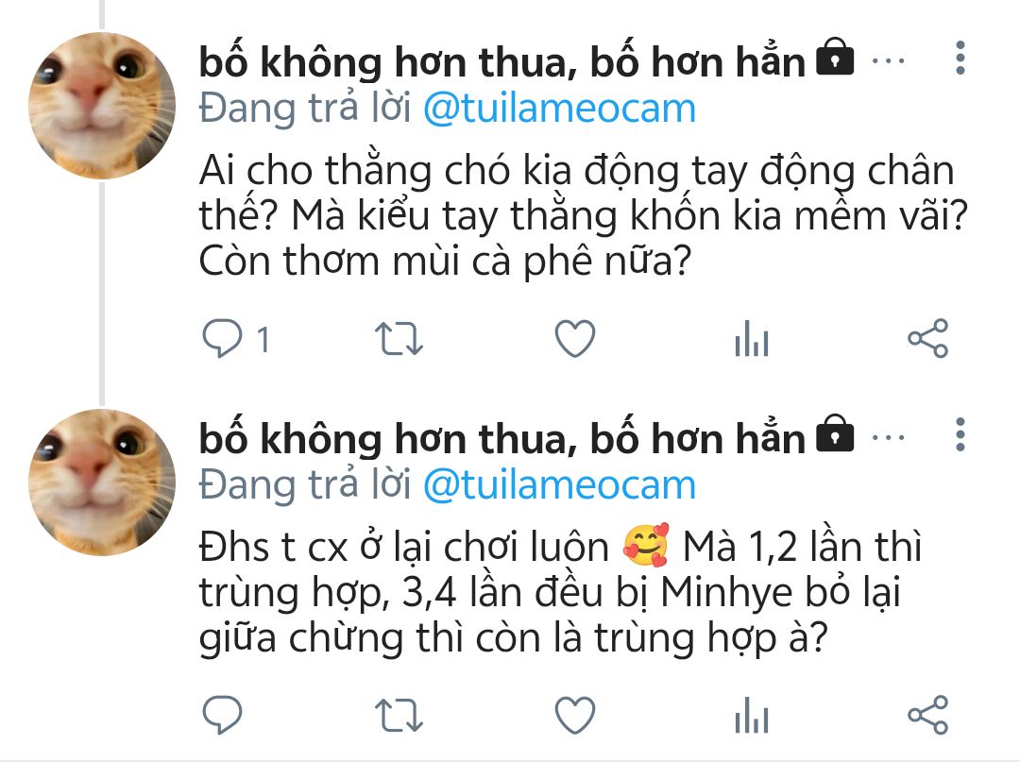This screenshot has height=762, width=1020.
Task: Share the first tweet
Action: point(928,339)
